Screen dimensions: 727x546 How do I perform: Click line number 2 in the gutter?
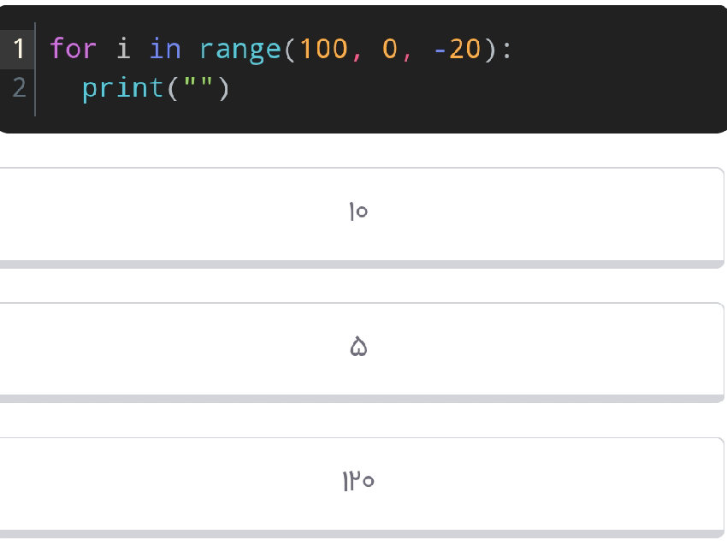pyautogui.click(x=18, y=87)
